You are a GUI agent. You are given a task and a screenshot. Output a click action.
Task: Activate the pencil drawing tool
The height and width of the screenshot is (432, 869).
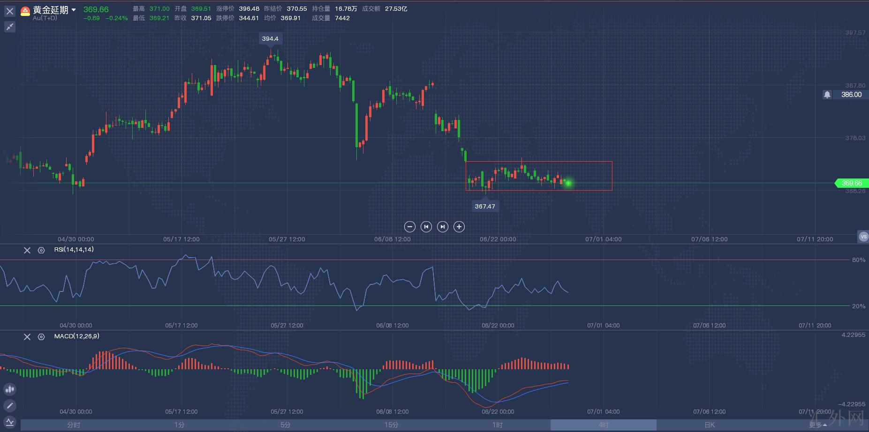pos(10,405)
